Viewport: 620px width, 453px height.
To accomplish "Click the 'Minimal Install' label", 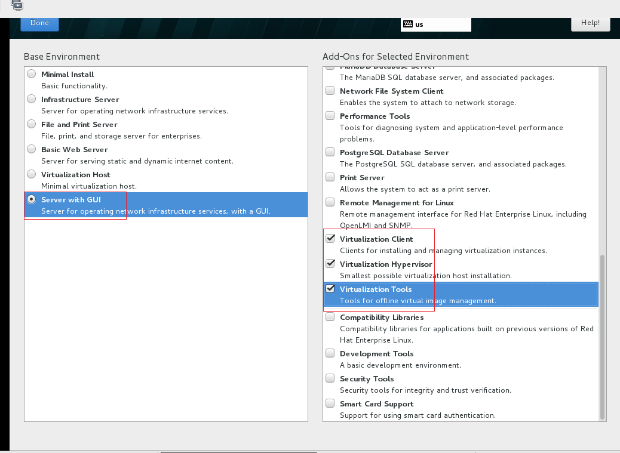I will (67, 74).
